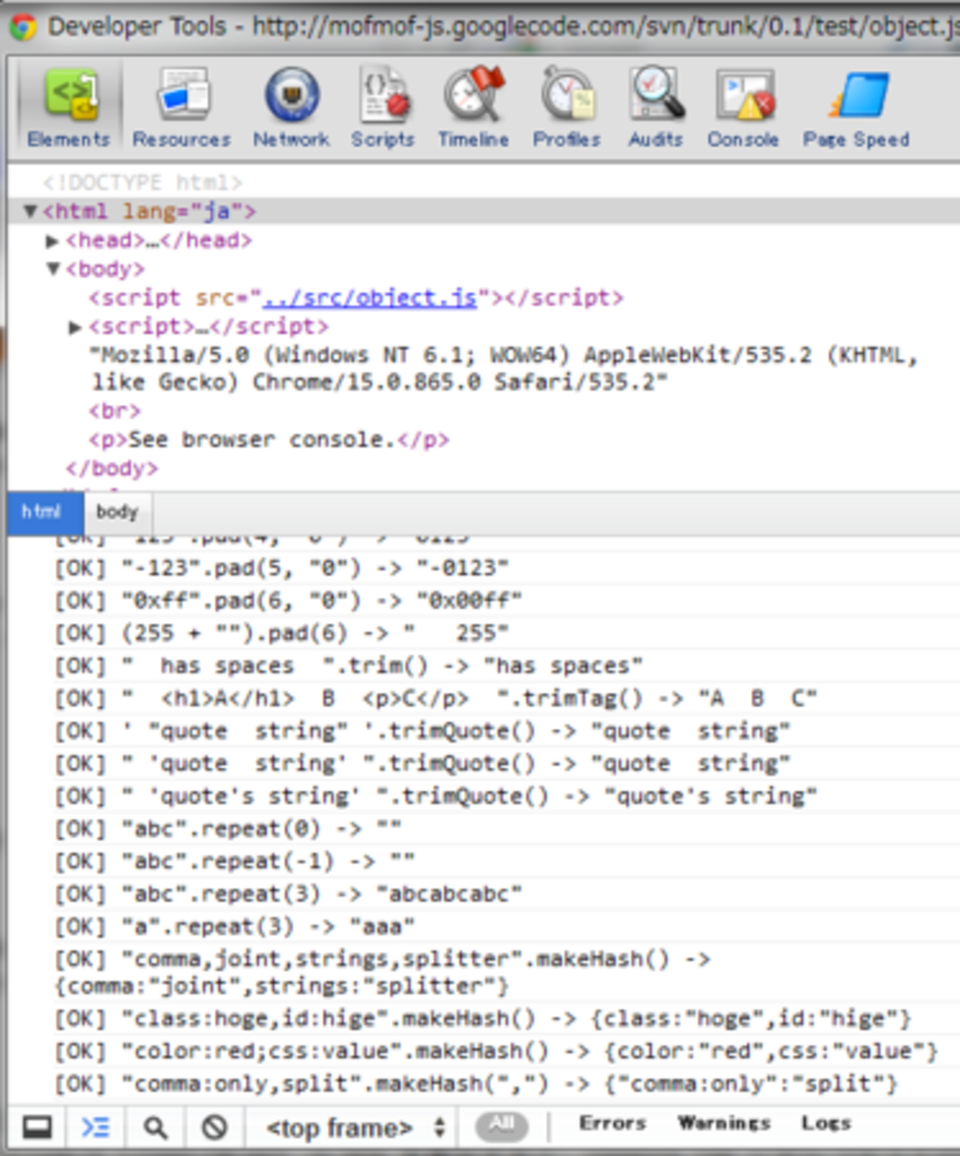Switch to the Network panel
This screenshot has height=1156, width=960.
[292, 107]
